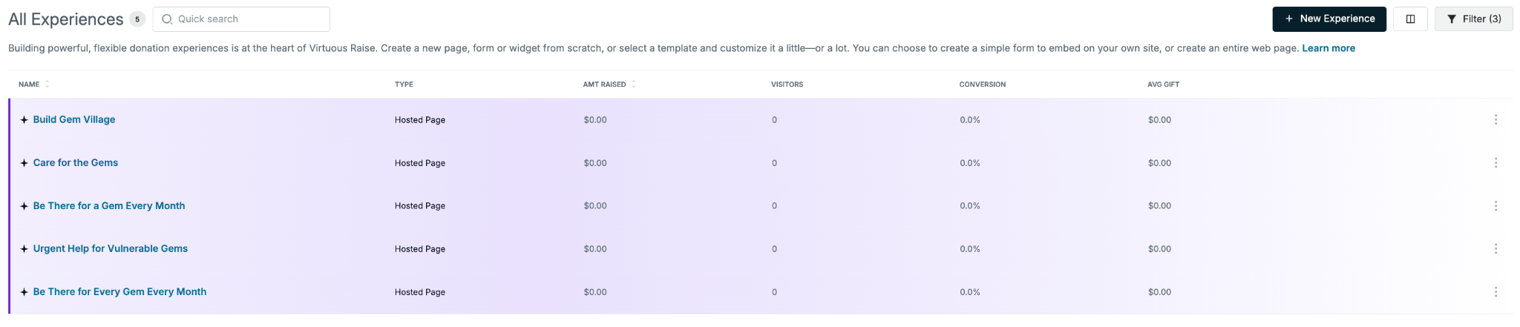Click the sparkle icon beside Urgent Help for Vulnerable Gems
1520x327 pixels.
tap(24, 249)
